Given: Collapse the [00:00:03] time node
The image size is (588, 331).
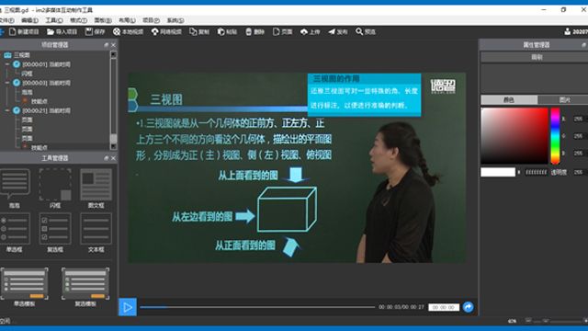Looking at the screenshot, I should [7, 83].
